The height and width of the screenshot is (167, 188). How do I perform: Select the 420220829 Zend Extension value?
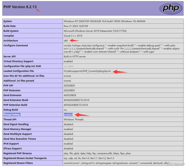tap(70, 95)
